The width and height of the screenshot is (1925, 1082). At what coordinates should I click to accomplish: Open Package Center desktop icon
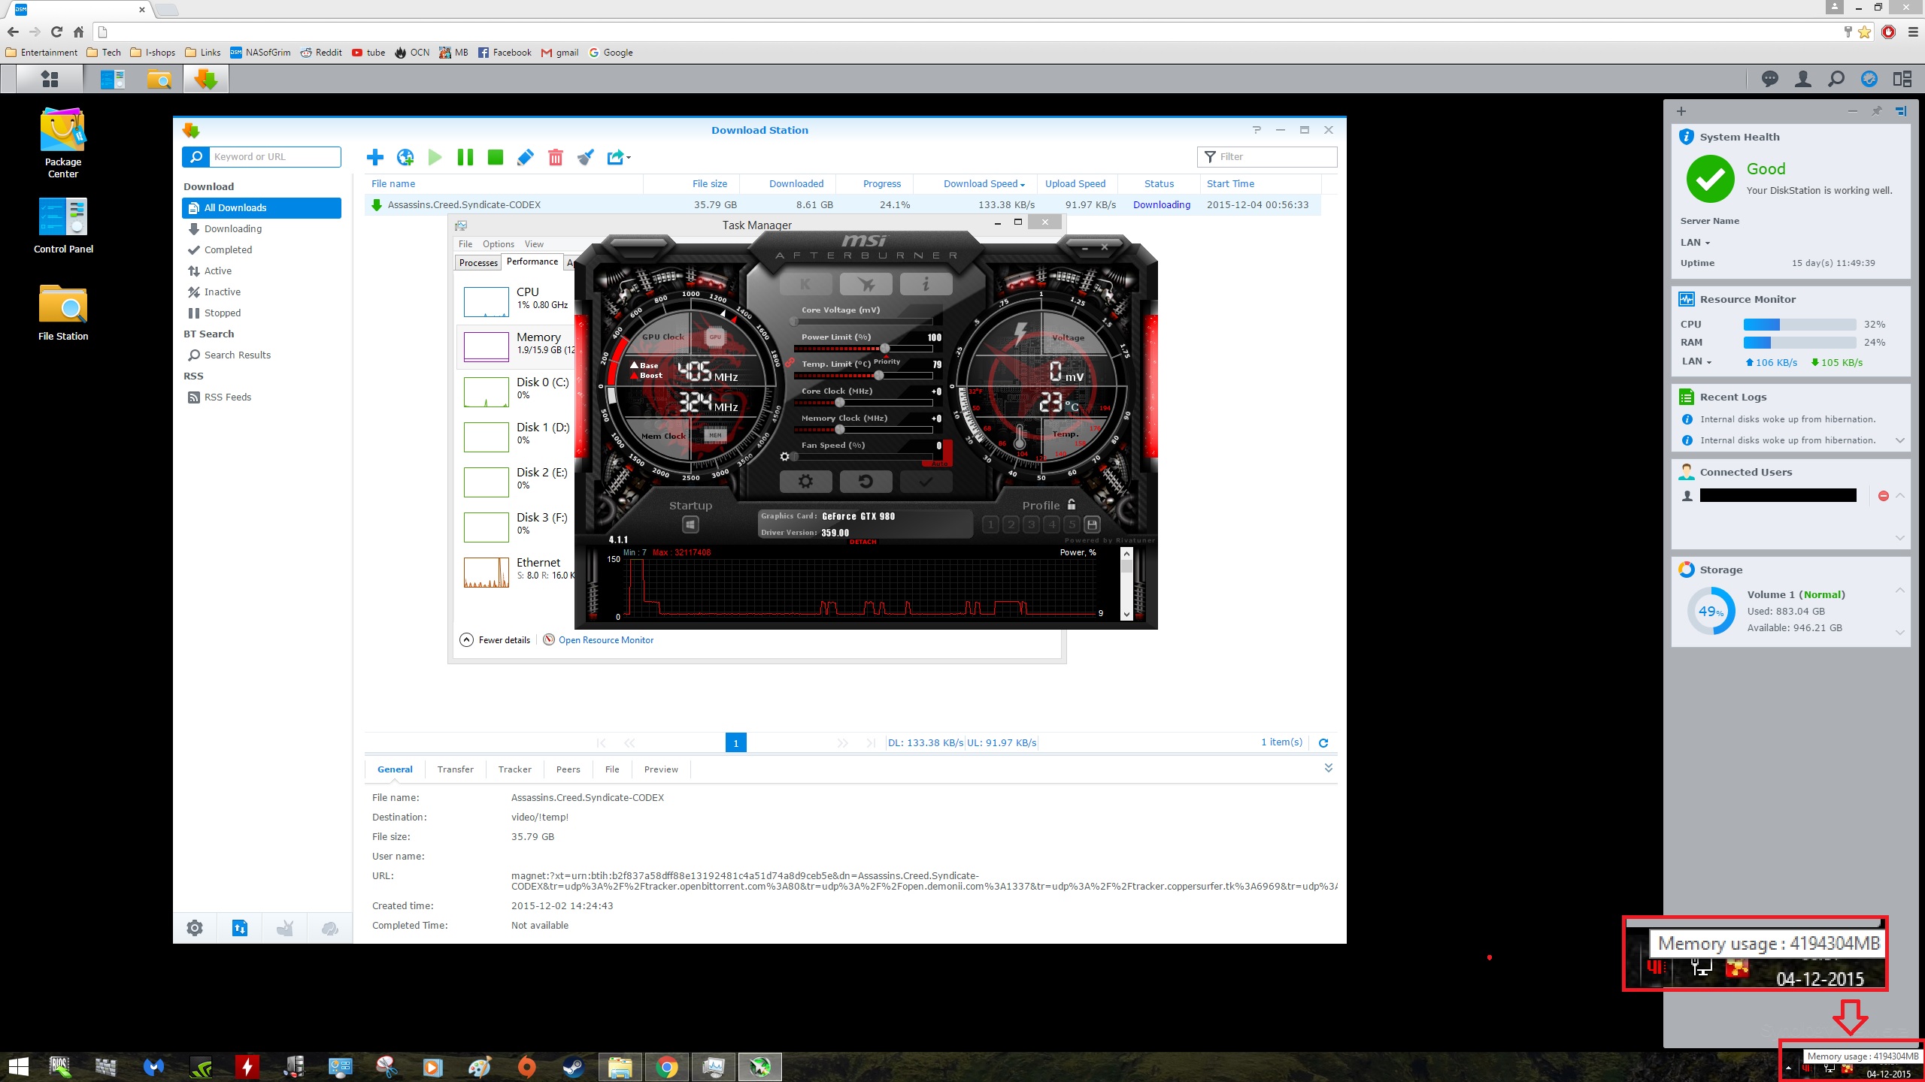63,143
